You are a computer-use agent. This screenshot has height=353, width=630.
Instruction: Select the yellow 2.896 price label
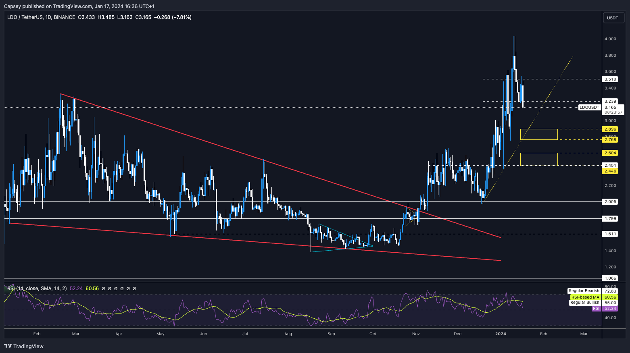(610, 129)
